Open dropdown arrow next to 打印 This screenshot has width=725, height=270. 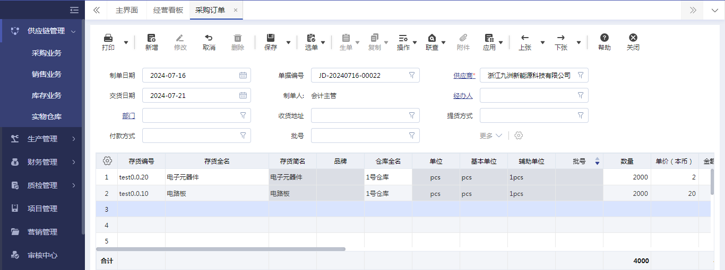pos(126,42)
